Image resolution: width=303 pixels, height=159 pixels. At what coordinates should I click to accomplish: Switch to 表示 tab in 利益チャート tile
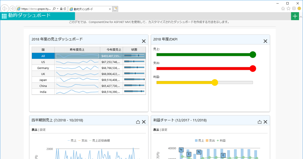click(156, 130)
